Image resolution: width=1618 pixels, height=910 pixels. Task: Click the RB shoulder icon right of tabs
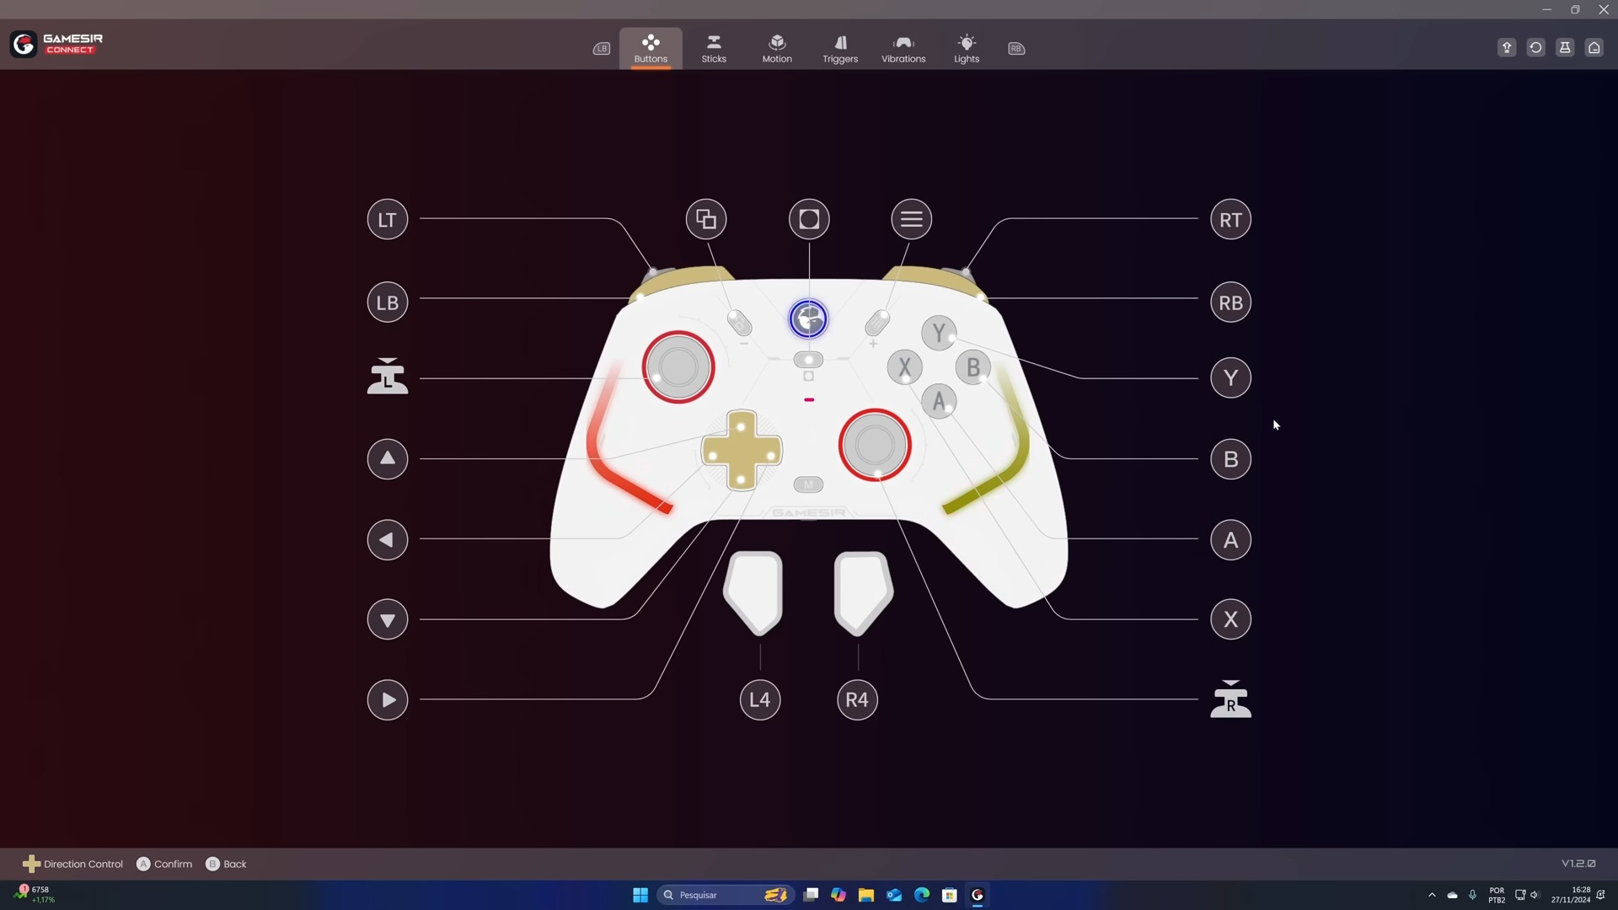(x=1016, y=49)
